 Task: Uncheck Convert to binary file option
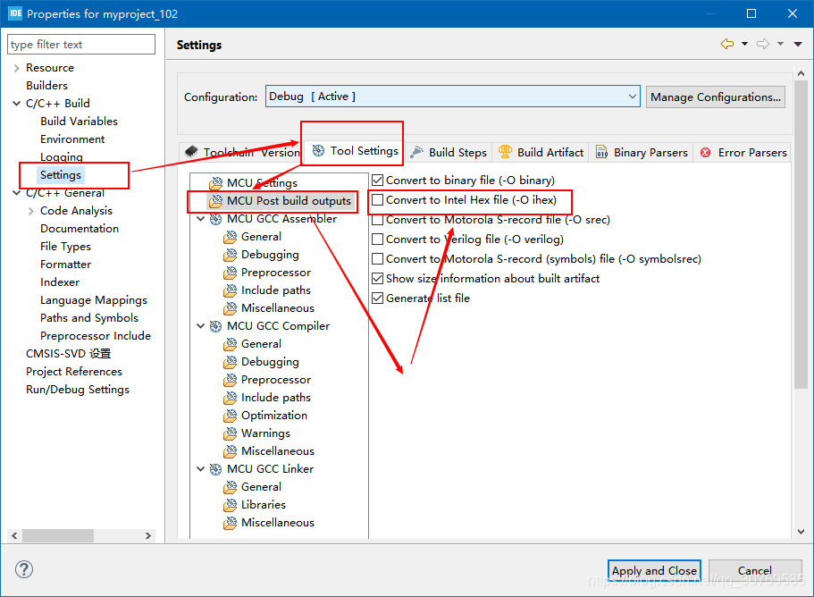[378, 181]
